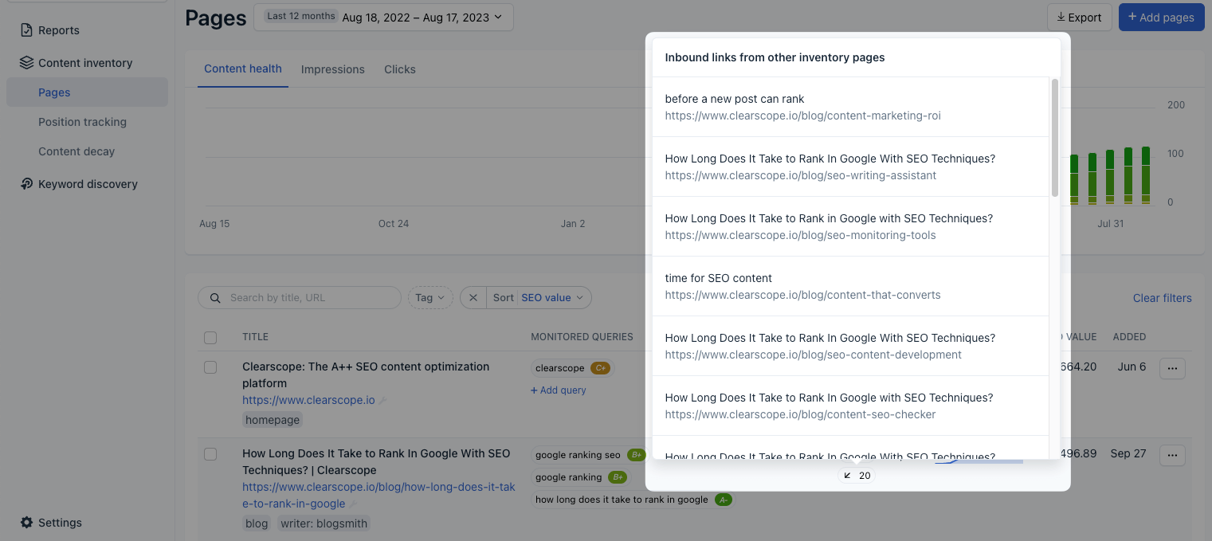Click Clear filters link
Image resolution: width=1212 pixels, height=541 pixels.
click(1163, 298)
